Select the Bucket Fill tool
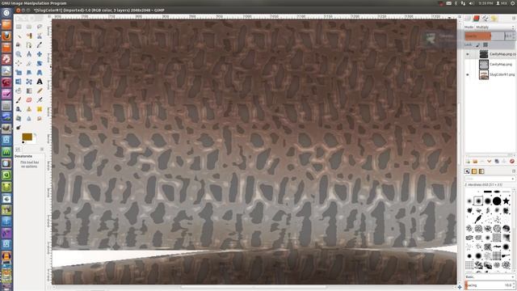Screen dimensions: 517x291 click(19, 91)
